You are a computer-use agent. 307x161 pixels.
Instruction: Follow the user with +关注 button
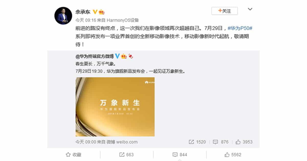point(224,11)
